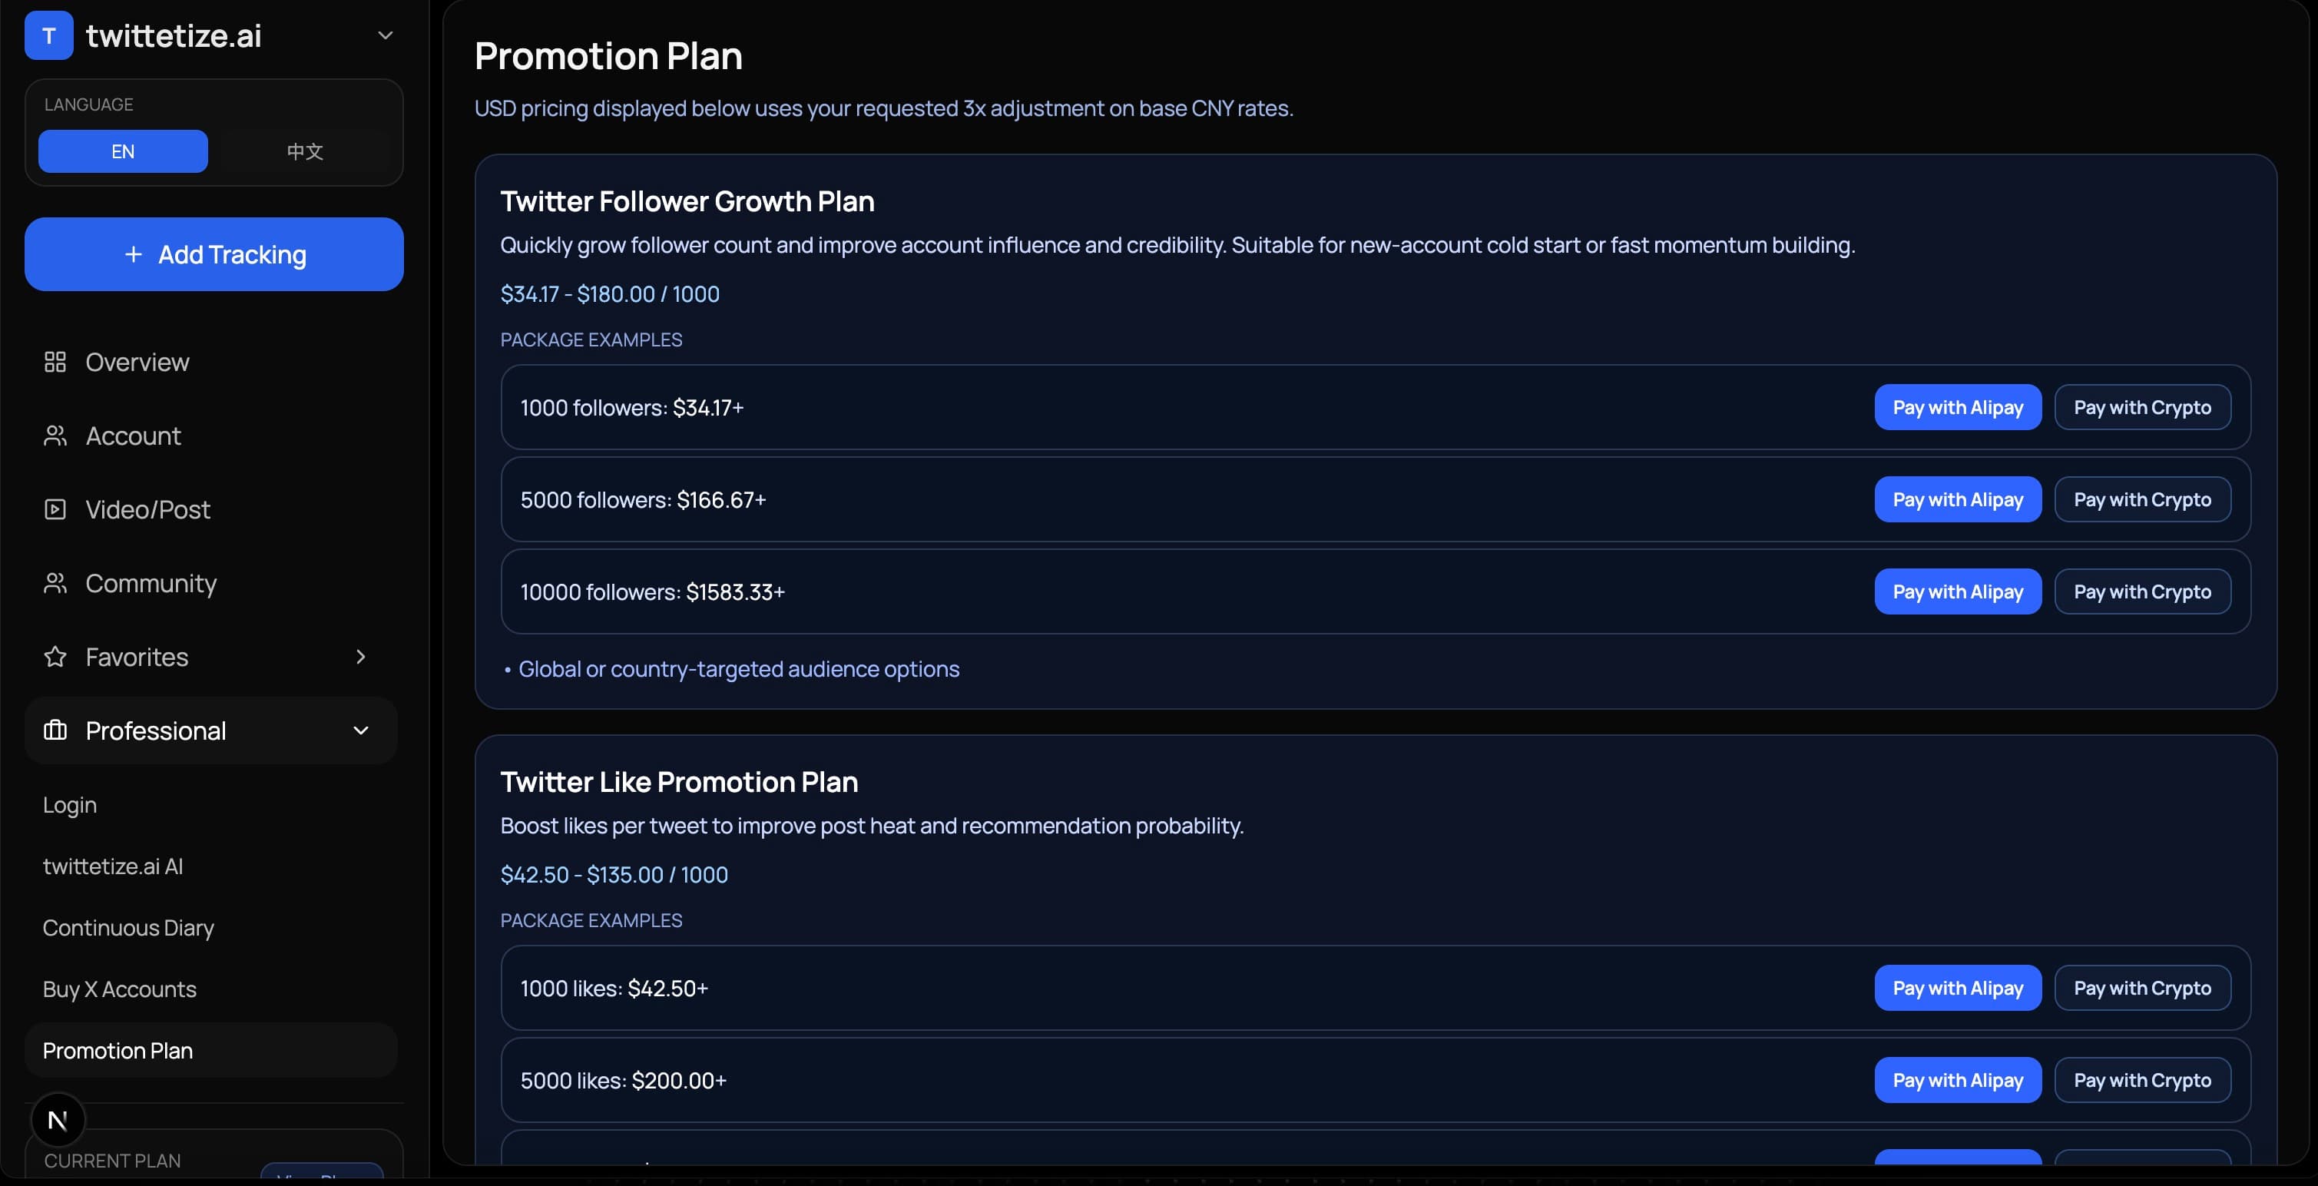Pay with Crypto for 5000 likes
The image size is (2318, 1186).
coord(2141,1080)
